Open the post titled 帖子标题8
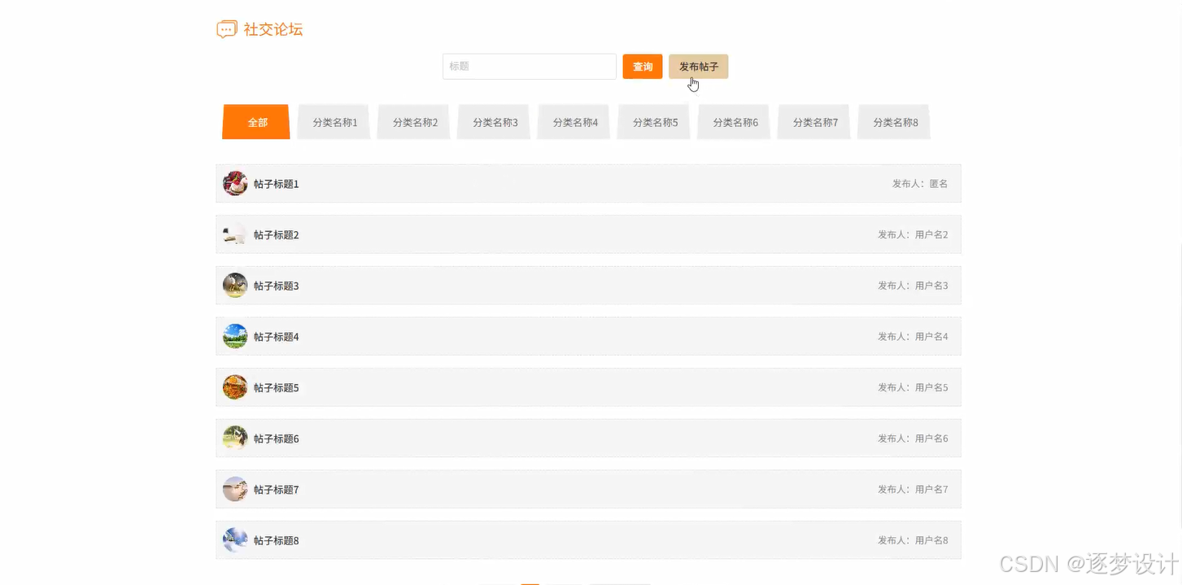Image resolution: width=1182 pixels, height=585 pixels. pyautogui.click(x=277, y=540)
